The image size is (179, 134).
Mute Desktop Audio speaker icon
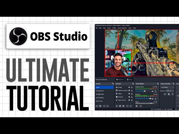[152, 91]
